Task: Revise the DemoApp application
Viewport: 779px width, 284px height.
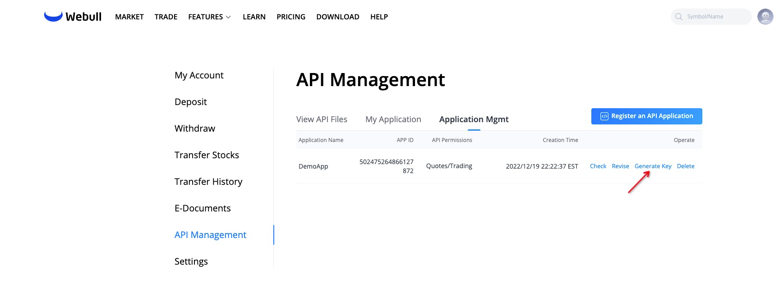Action: (620, 166)
